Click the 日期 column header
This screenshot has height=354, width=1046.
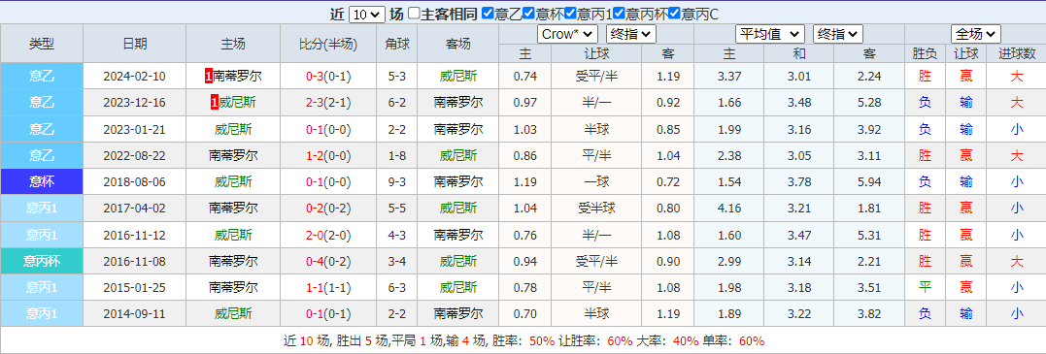pyautogui.click(x=135, y=44)
